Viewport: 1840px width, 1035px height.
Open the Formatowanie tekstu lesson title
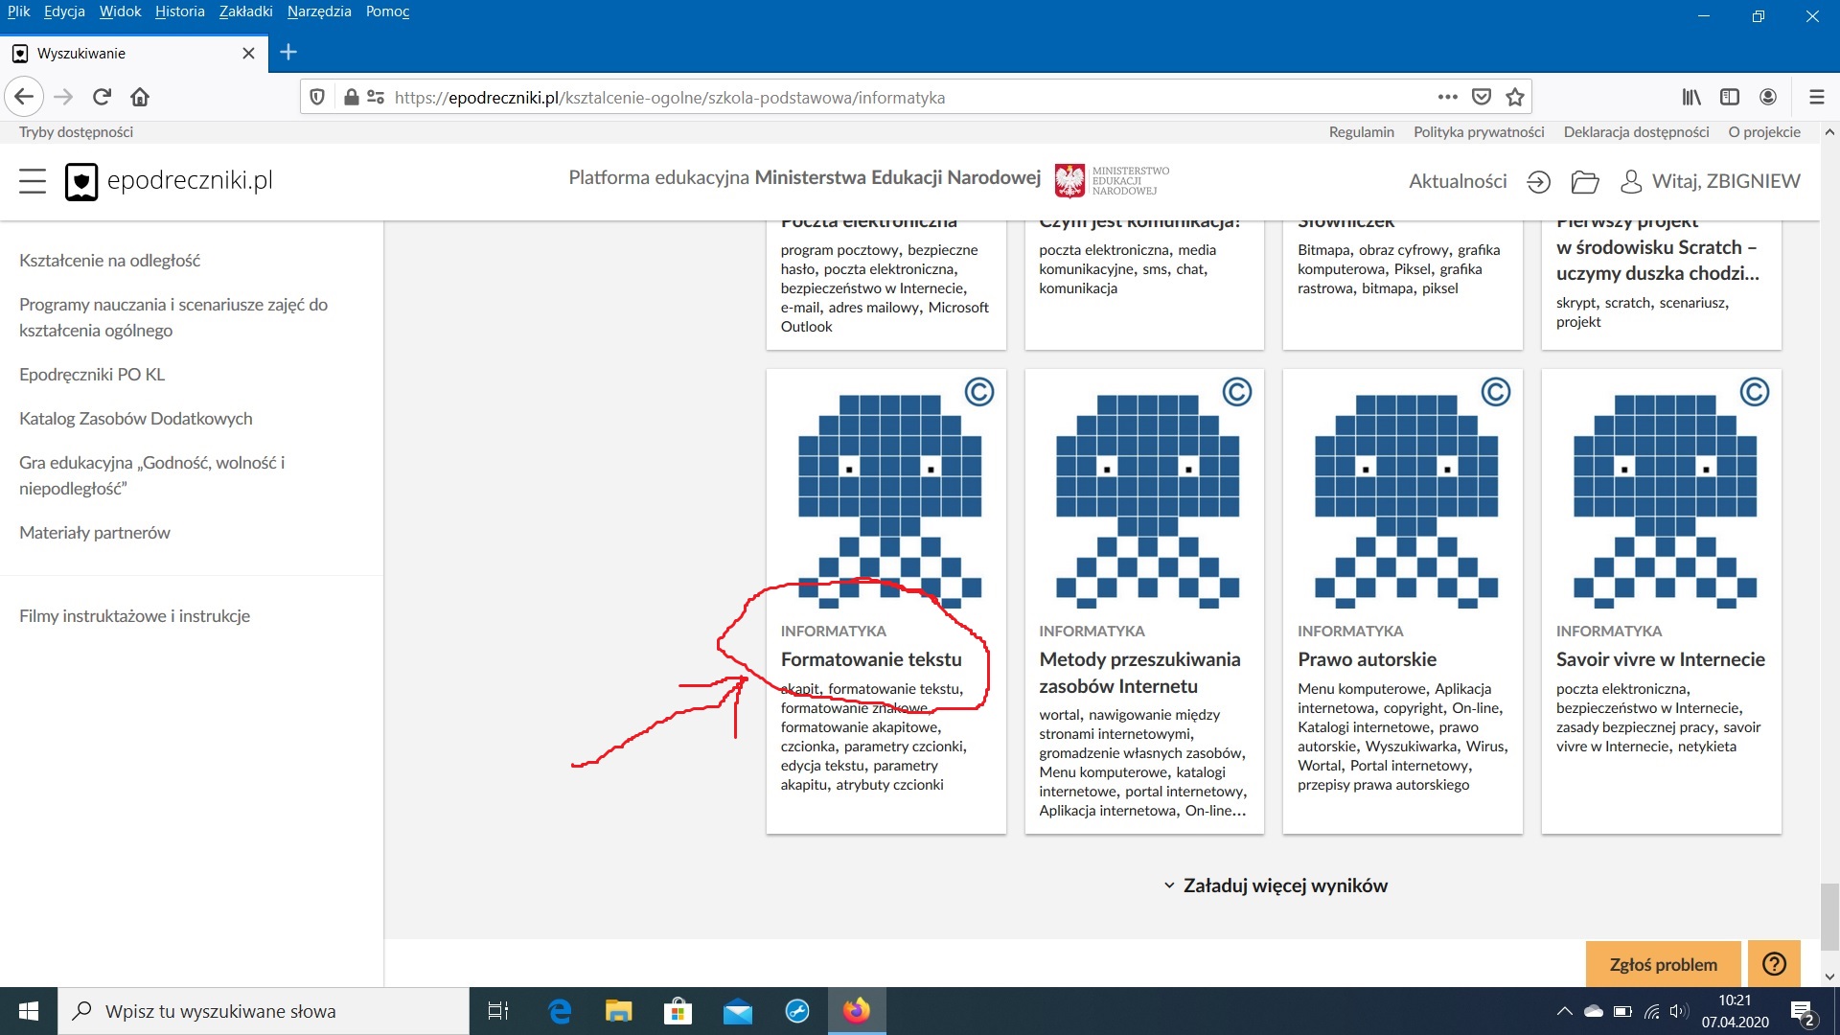tap(871, 659)
